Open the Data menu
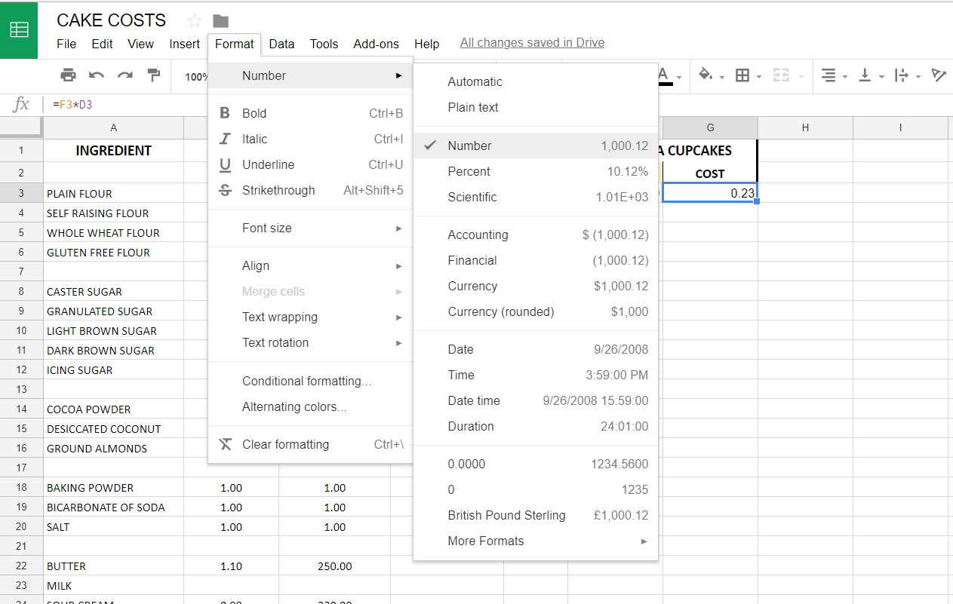The width and height of the screenshot is (953, 604). click(281, 44)
